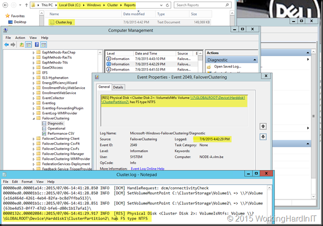
Task: Click Notepad title bar app icon
Action: click(x=5, y=175)
